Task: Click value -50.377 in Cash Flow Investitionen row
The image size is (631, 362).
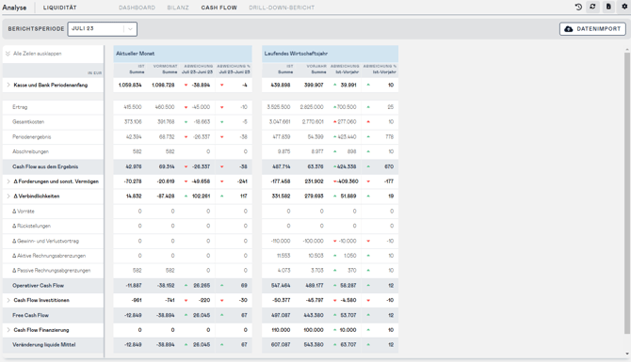Action: [281, 301]
